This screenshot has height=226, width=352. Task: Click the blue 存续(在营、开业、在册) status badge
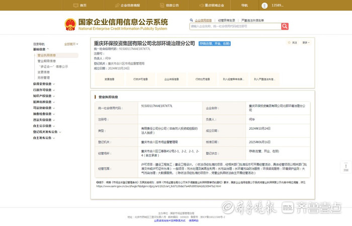[x=215, y=44]
